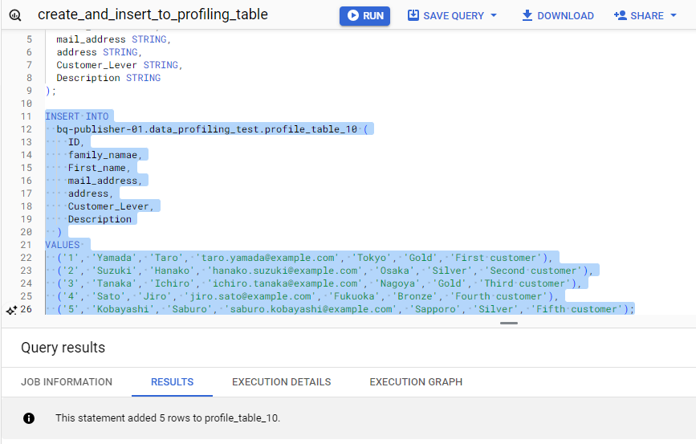
Task: Click the sparkle AI icon at line 26
Action: [11, 310]
